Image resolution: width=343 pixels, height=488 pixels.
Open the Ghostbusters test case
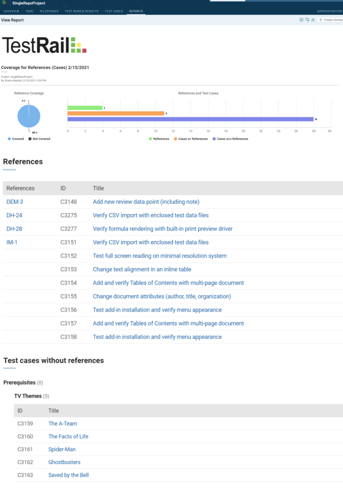point(64,462)
